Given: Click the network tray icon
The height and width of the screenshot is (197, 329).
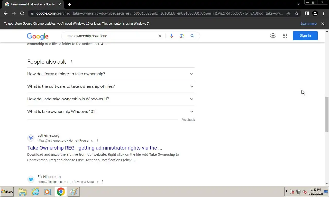Looking at the screenshot, I should click(x=298, y=192).
